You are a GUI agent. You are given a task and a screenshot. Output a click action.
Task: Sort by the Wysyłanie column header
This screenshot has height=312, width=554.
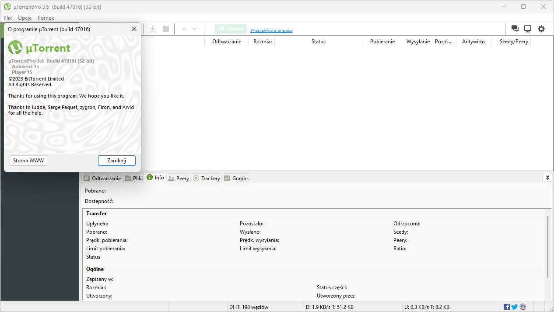415,42
